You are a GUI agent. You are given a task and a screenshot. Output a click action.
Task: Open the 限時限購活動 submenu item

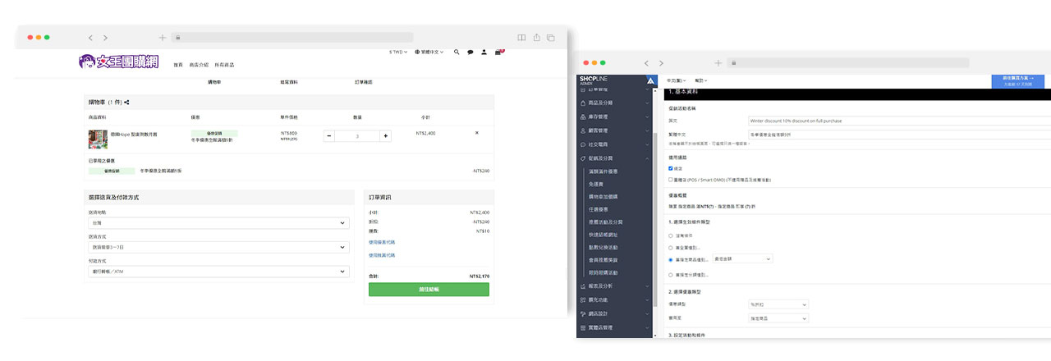click(602, 272)
